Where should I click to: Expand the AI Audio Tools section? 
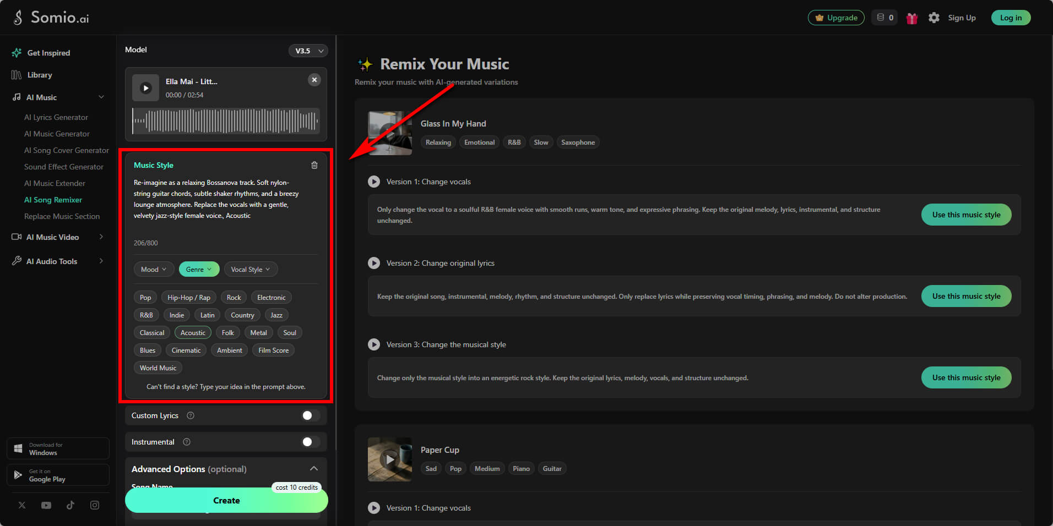click(101, 261)
